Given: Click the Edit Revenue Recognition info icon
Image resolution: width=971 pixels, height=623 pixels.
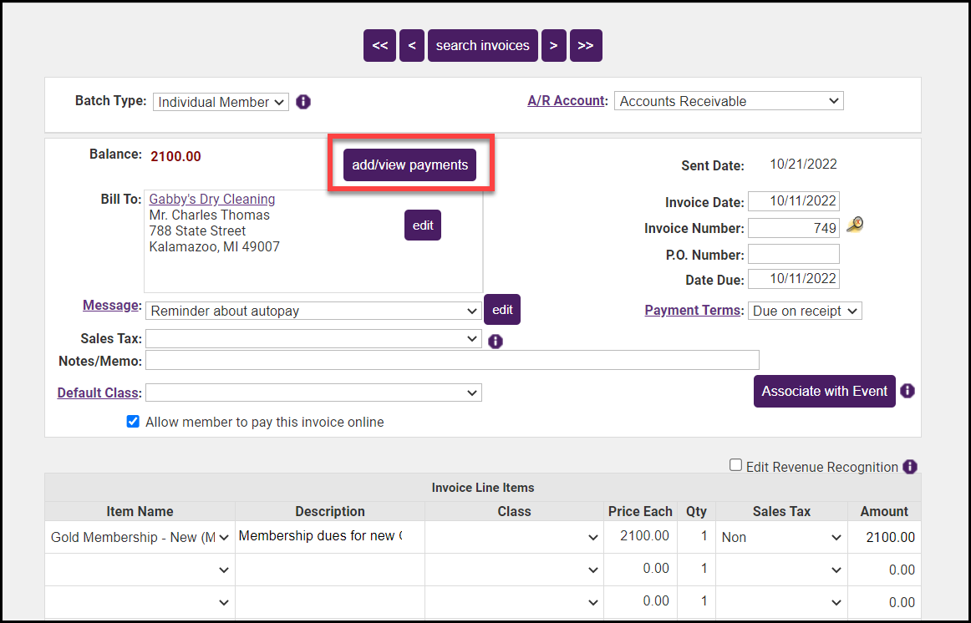Looking at the screenshot, I should pyautogui.click(x=910, y=467).
